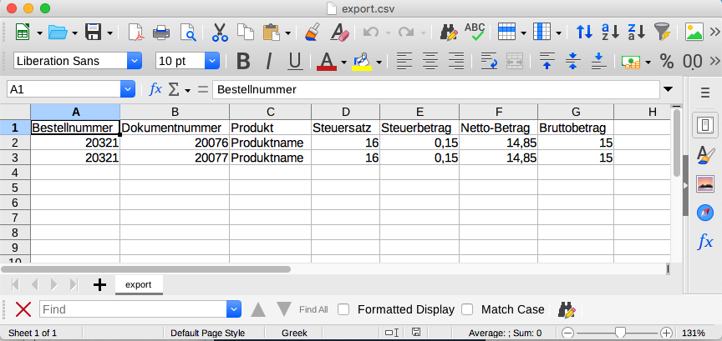
Task: Click column header B
Action: (175, 112)
